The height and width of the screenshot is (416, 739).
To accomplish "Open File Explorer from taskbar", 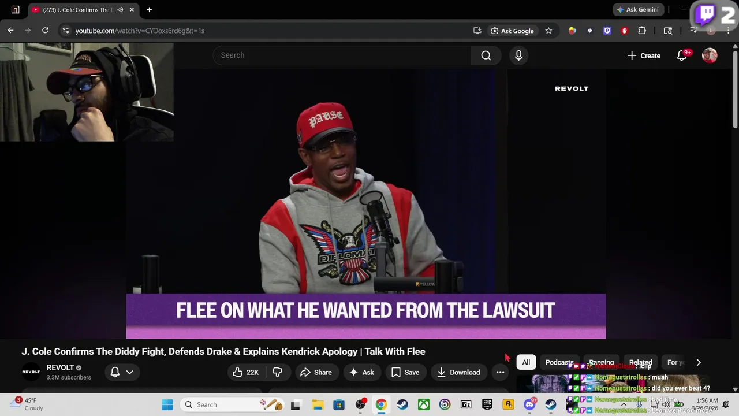I will pos(318,404).
